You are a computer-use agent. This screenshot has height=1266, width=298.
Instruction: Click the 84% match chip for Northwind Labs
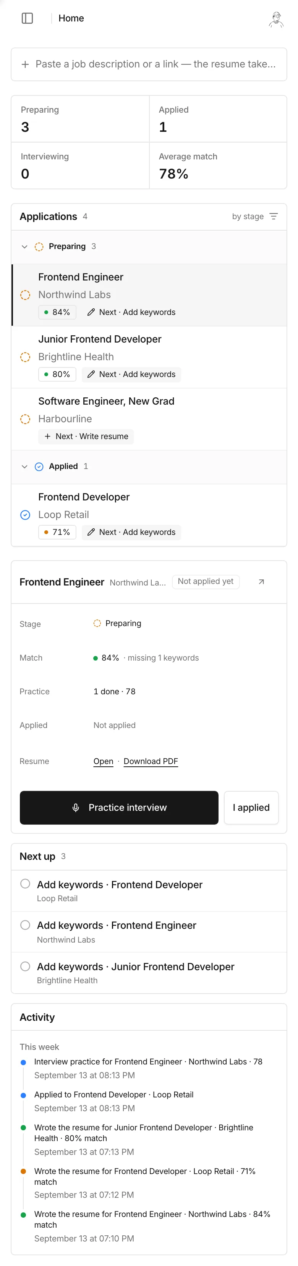click(57, 312)
